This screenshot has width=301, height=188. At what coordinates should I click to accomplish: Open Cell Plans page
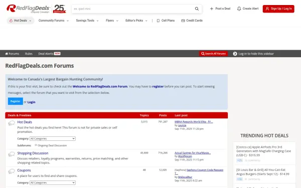pyautogui.click(x=166, y=21)
